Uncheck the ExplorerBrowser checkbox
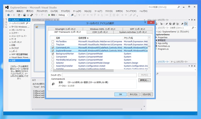 (x=53, y=51)
